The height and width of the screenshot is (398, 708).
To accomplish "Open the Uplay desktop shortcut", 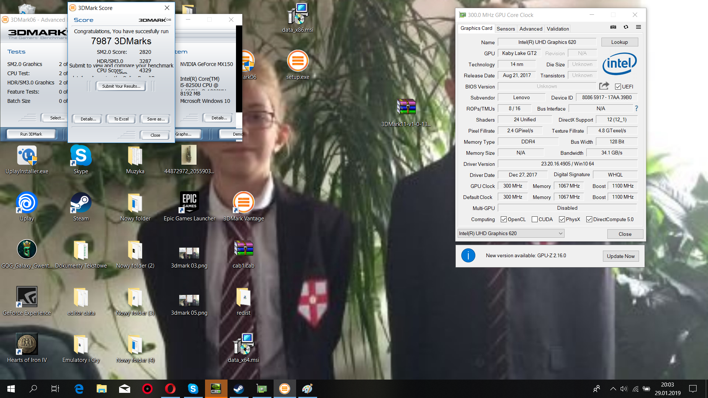I will [27, 206].
